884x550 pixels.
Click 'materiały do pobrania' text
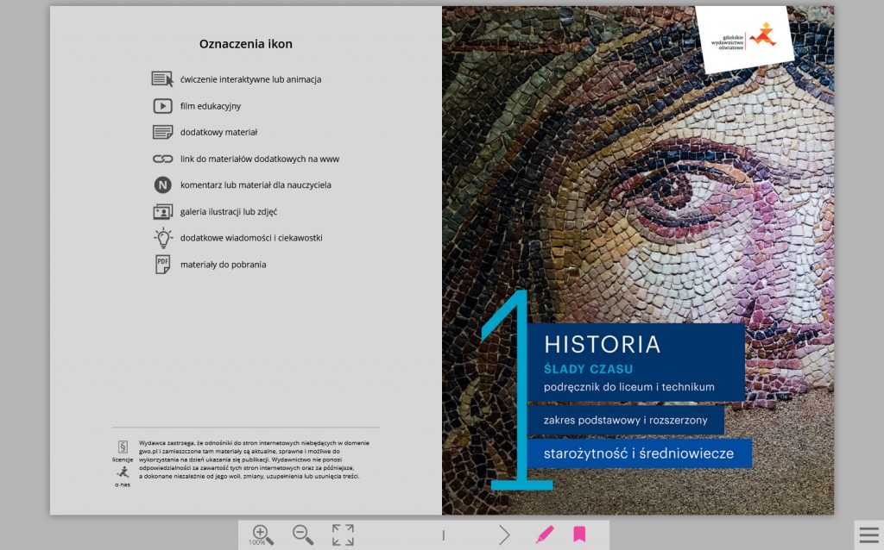click(x=224, y=265)
